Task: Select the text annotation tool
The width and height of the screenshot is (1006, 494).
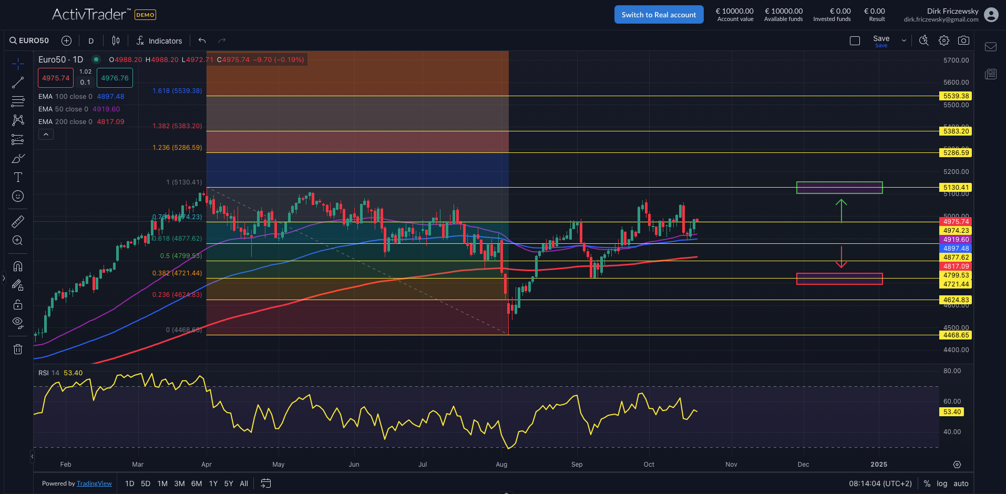Action: pos(18,177)
